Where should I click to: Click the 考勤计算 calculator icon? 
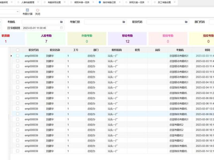pyautogui.click(x=27, y=10)
